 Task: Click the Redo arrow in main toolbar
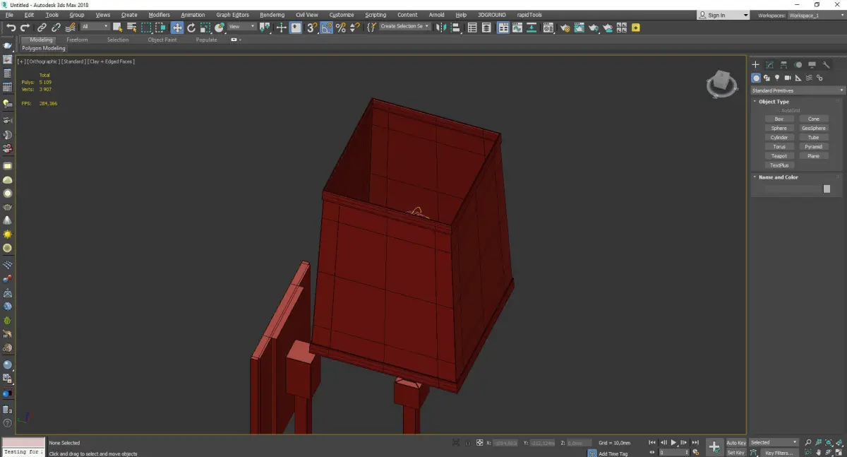tap(25, 28)
